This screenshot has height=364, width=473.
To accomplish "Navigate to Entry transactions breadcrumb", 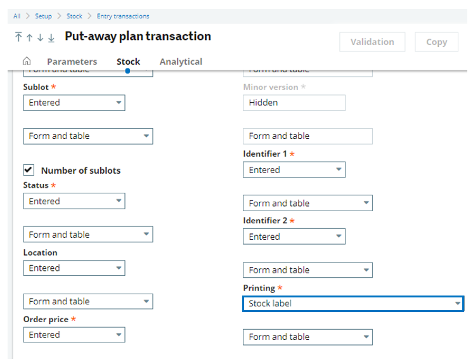I will [x=123, y=16].
